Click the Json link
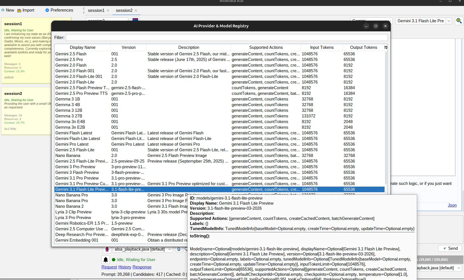 (x=452, y=205)
